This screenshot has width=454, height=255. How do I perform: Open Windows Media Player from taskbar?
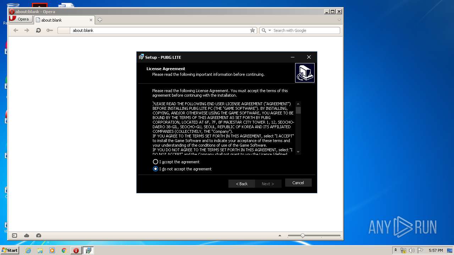[x=52, y=250]
